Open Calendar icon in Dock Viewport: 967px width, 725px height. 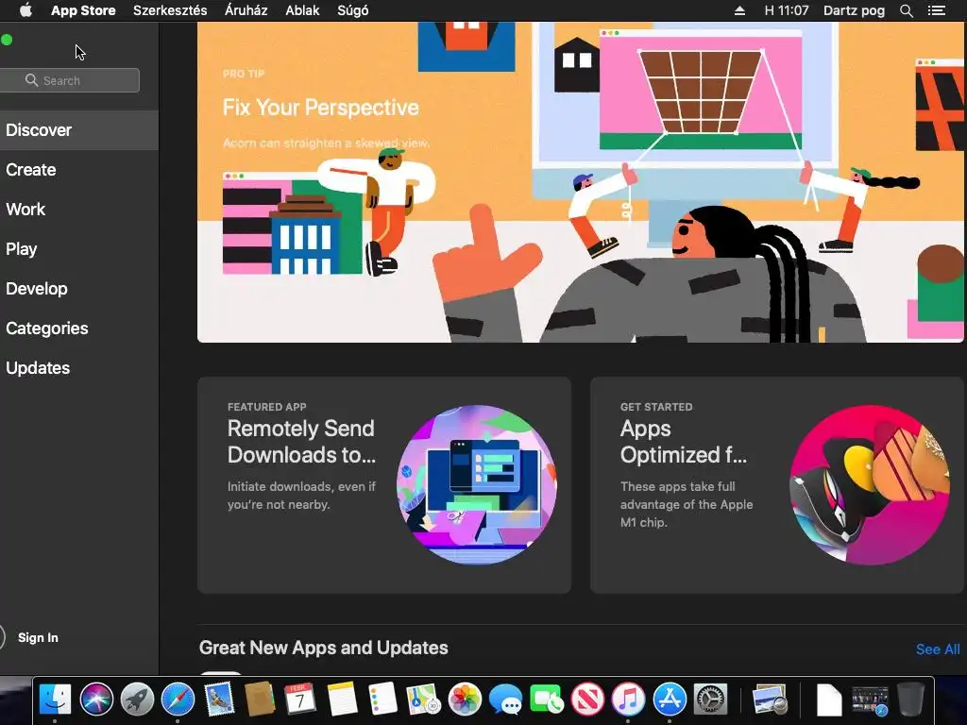click(300, 700)
